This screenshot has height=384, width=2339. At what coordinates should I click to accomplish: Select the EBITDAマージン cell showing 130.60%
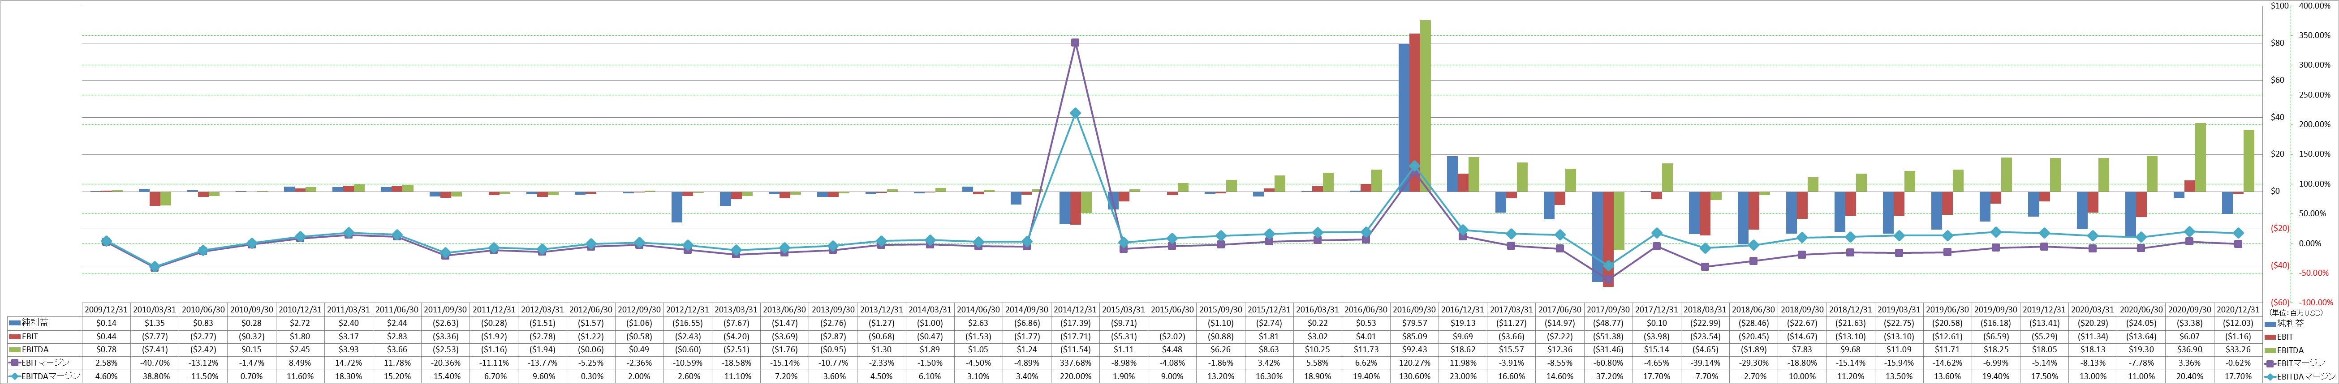tap(1414, 376)
